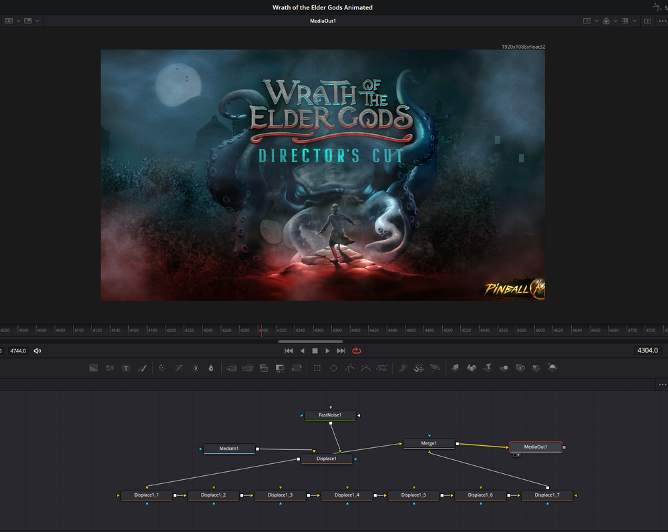This screenshot has height=532, width=668.
Task: Toggle dual viewer layout
Action: point(647,21)
